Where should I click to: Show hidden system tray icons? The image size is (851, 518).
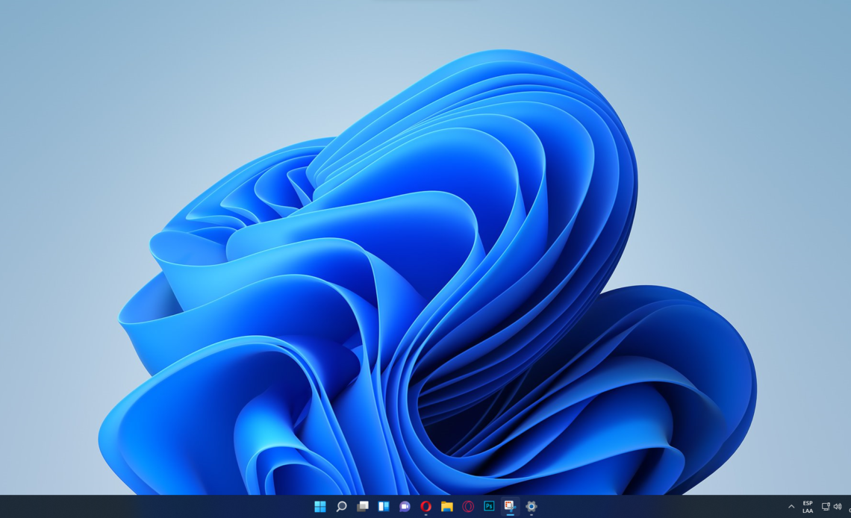pyautogui.click(x=791, y=507)
